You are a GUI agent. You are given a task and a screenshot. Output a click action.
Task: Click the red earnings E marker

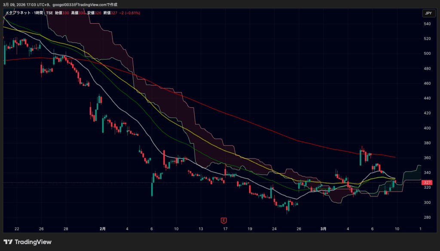(x=223, y=220)
